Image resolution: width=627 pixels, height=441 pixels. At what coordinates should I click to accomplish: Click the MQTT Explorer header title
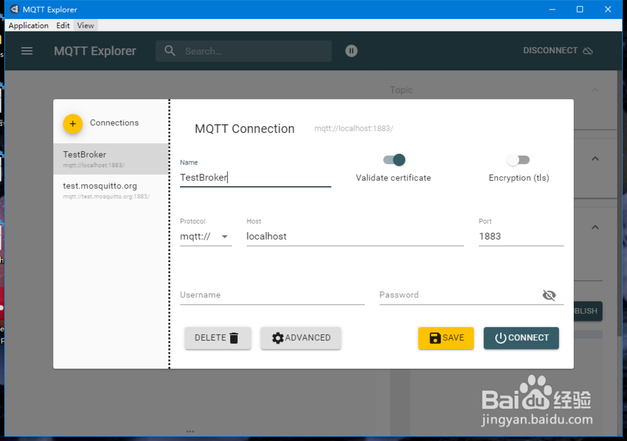click(95, 51)
